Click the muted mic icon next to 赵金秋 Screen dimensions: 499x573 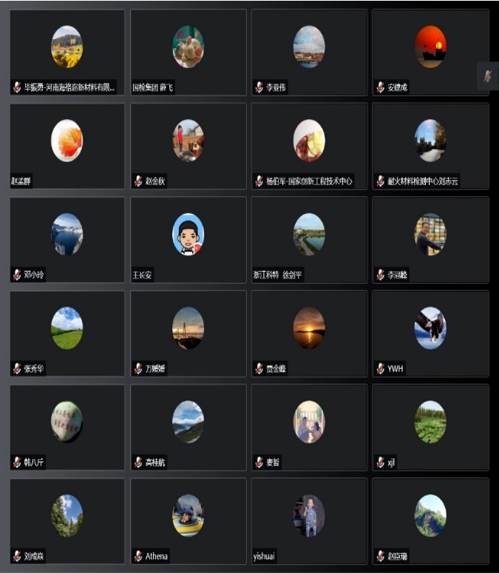pos(138,181)
